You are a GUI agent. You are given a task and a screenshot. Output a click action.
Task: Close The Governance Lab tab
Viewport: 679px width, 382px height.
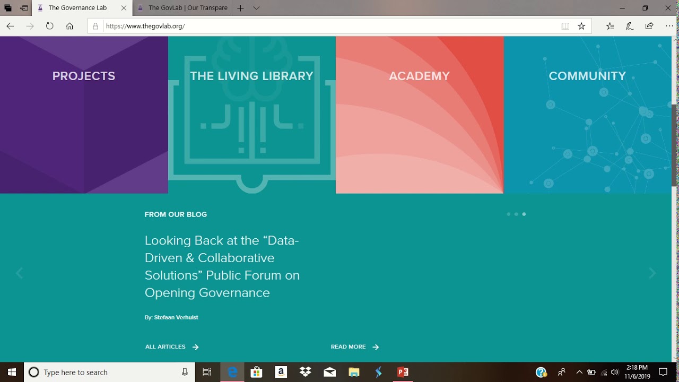(x=124, y=8)
